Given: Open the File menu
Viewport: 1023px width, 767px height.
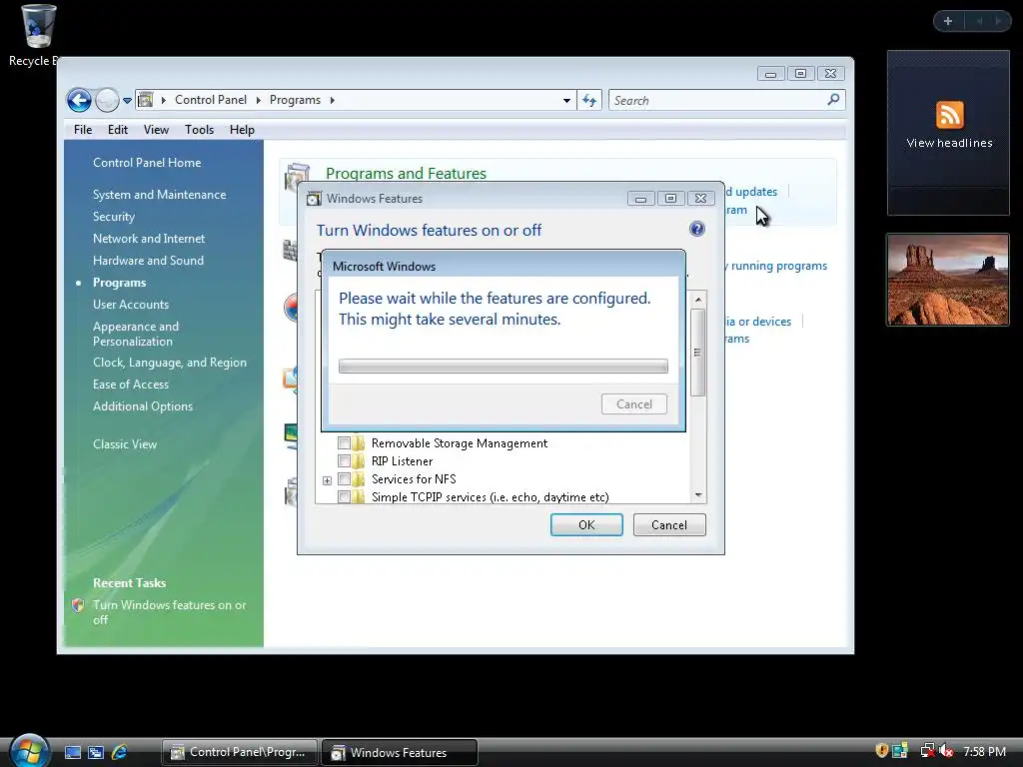Looking at the screenshot, I should click(83, 130).
